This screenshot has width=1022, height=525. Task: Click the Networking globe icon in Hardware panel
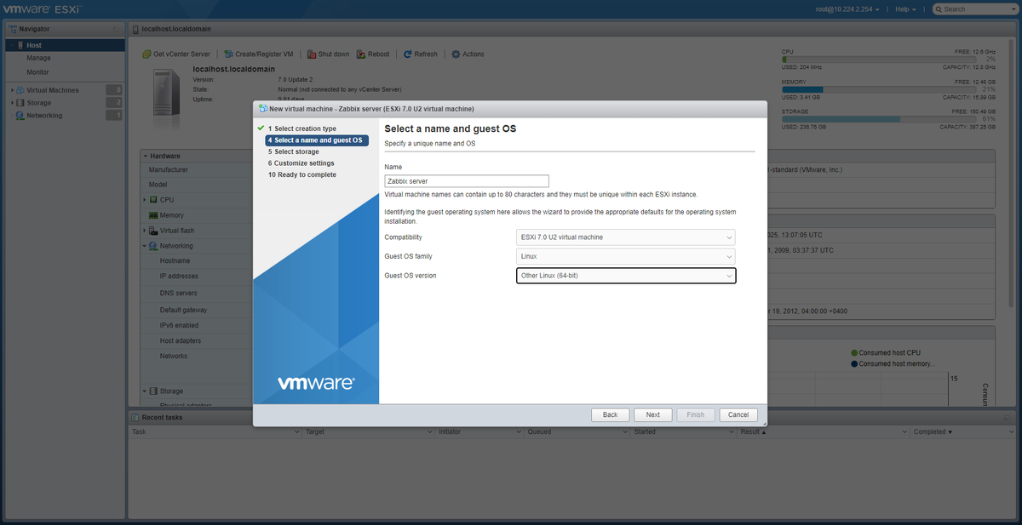(x=154, y=246)
